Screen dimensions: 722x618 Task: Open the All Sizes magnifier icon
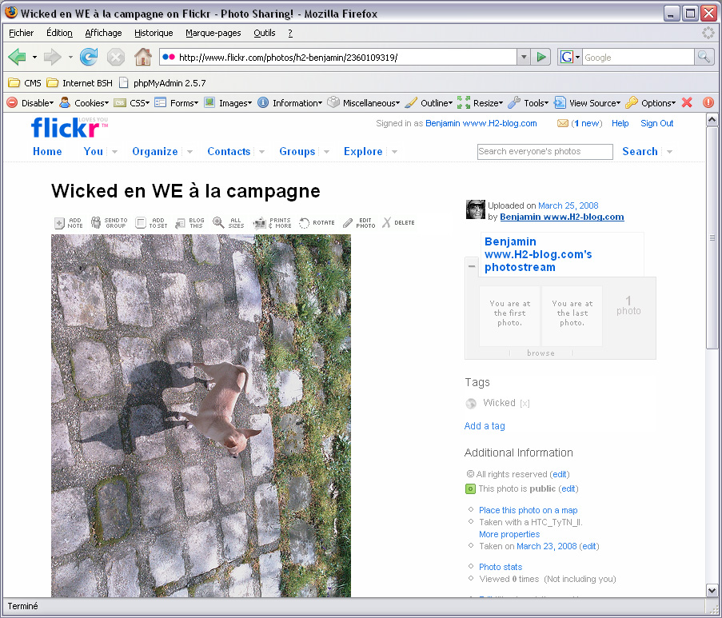click(218, 223)
